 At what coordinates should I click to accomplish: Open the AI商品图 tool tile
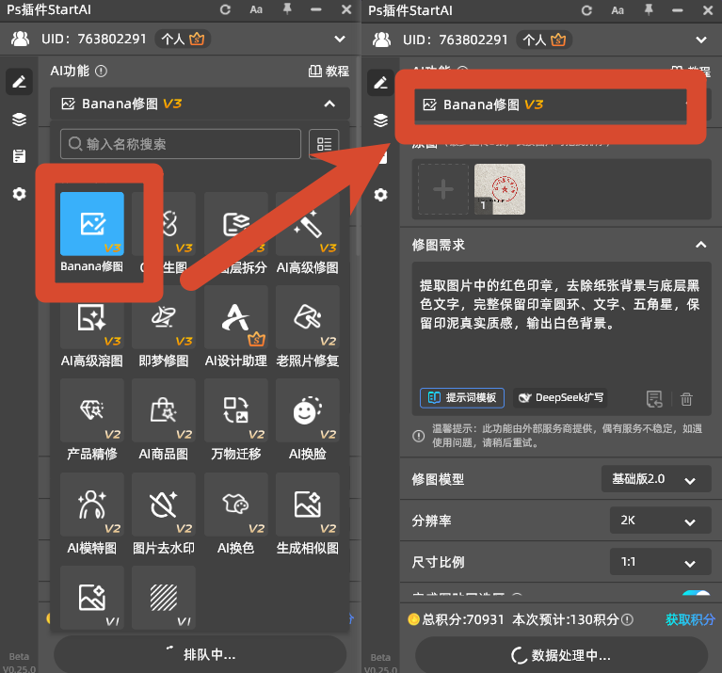click(x=164, y=410)
